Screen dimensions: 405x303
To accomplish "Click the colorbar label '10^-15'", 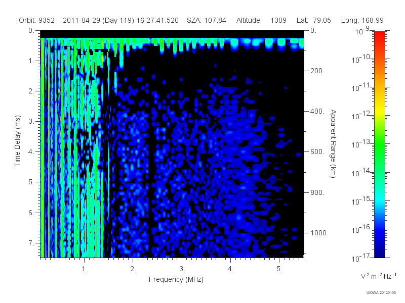I will (x=362, y=201).
